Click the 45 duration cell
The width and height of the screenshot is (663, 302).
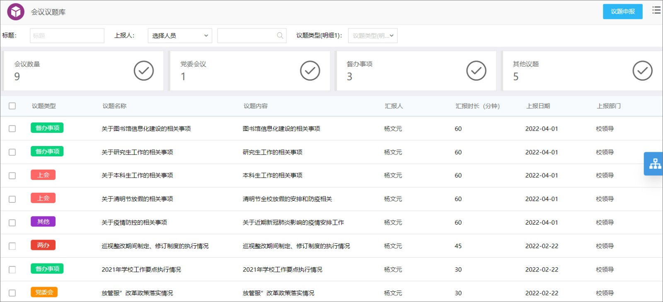coord(458,246)
